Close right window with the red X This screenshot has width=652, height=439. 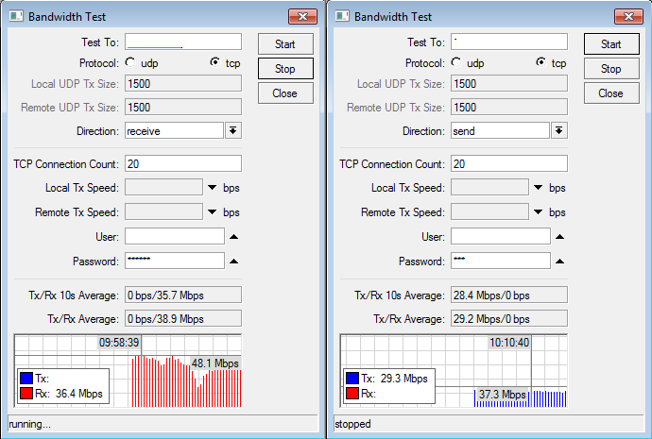coord(628,17)
